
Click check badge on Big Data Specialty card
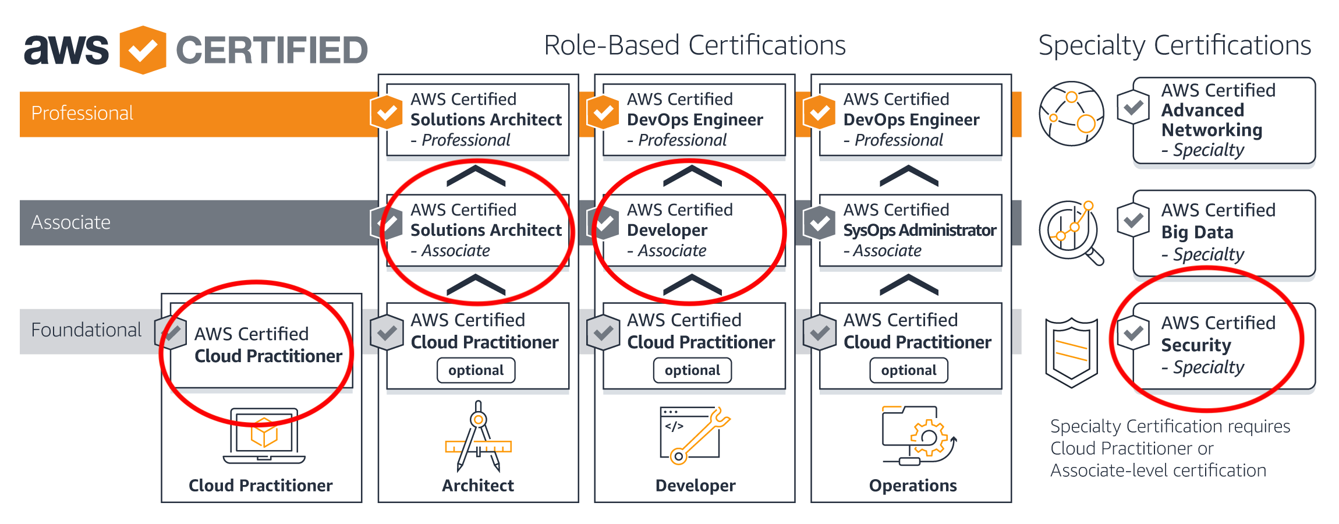click(x=1133, y=220)
